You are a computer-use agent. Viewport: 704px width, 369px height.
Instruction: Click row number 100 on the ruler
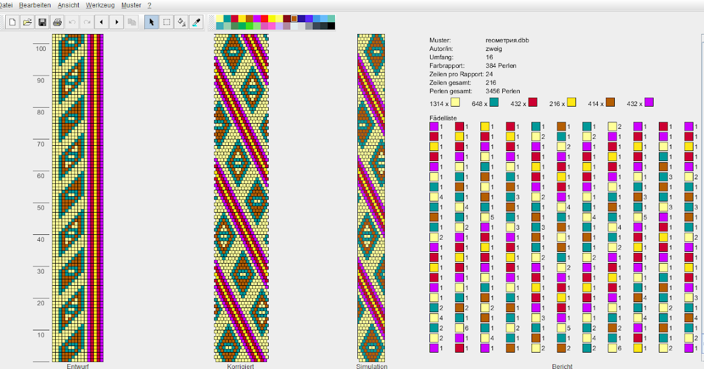pos(40,49)
